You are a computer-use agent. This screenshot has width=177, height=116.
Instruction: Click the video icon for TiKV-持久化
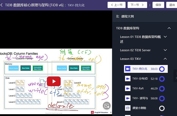coord(127,69)
